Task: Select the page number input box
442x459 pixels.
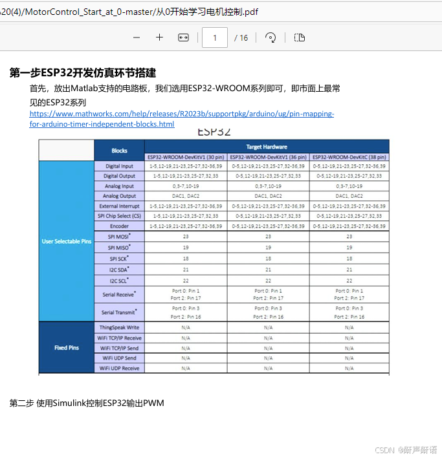Action: click(x=215, y=37)
